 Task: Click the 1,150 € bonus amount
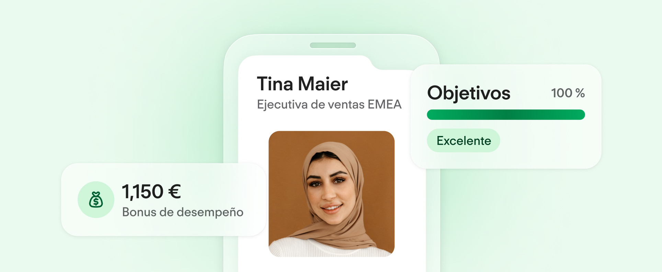pyautogui.click(x=151, y=192)
